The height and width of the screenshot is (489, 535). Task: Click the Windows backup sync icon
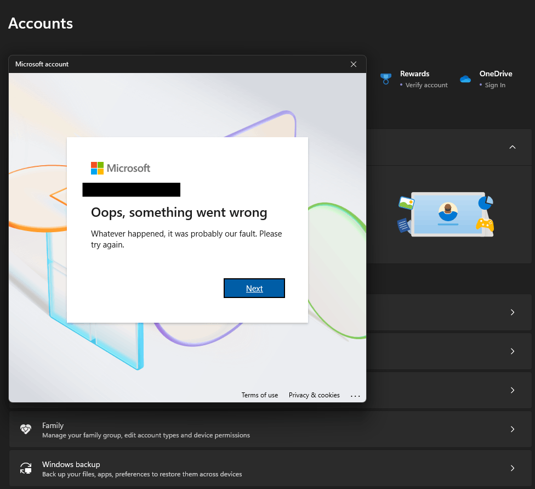(x=26, y=468)
